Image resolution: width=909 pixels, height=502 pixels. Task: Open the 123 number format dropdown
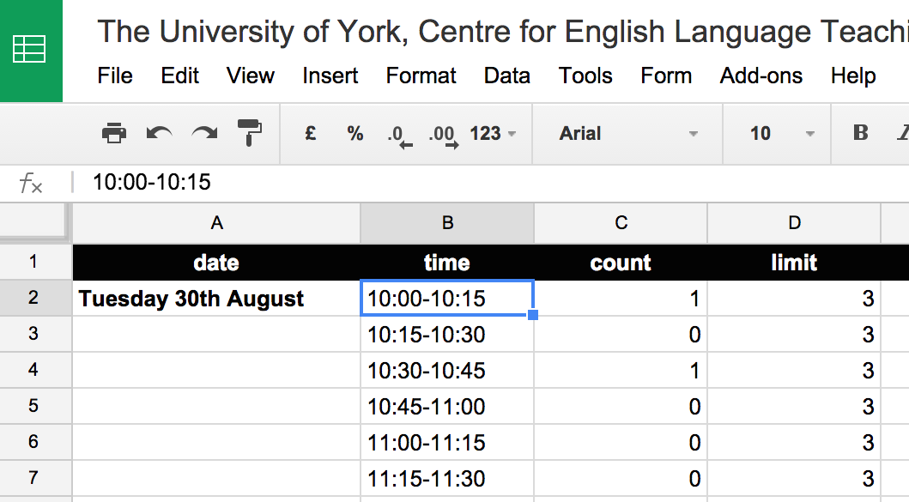tap(492, 133)
